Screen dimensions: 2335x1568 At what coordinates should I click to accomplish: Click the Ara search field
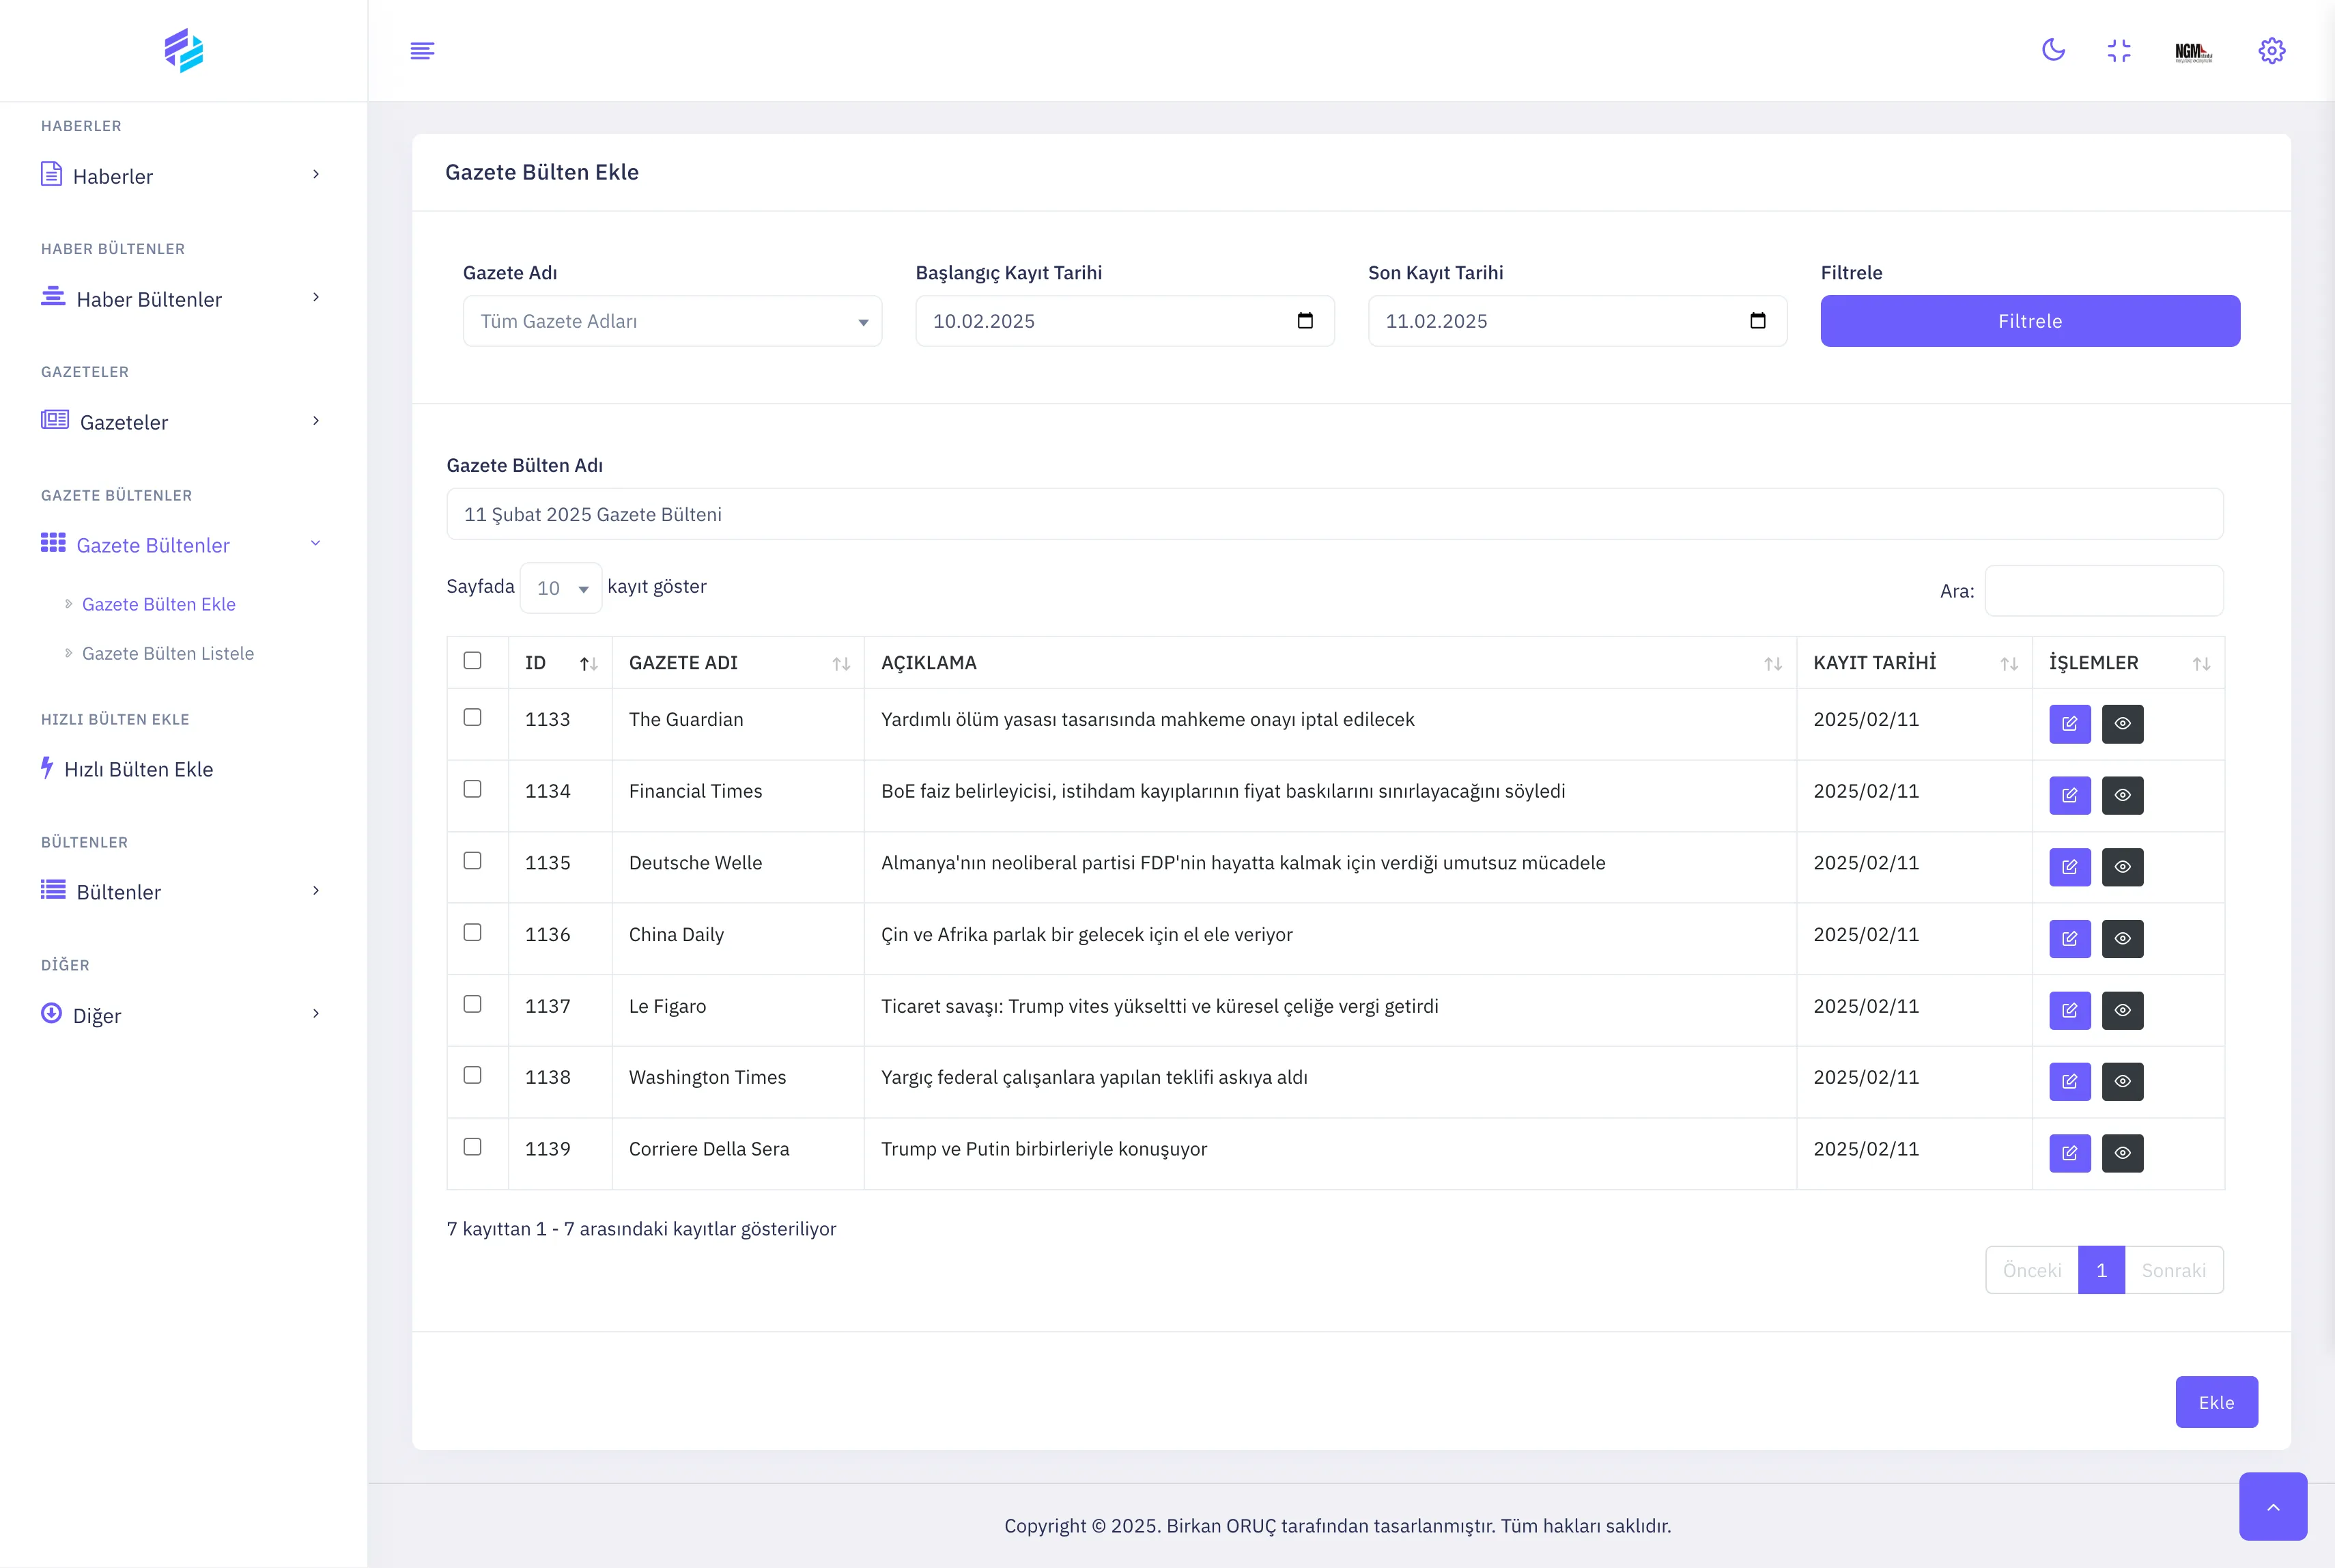point(2103,591)
